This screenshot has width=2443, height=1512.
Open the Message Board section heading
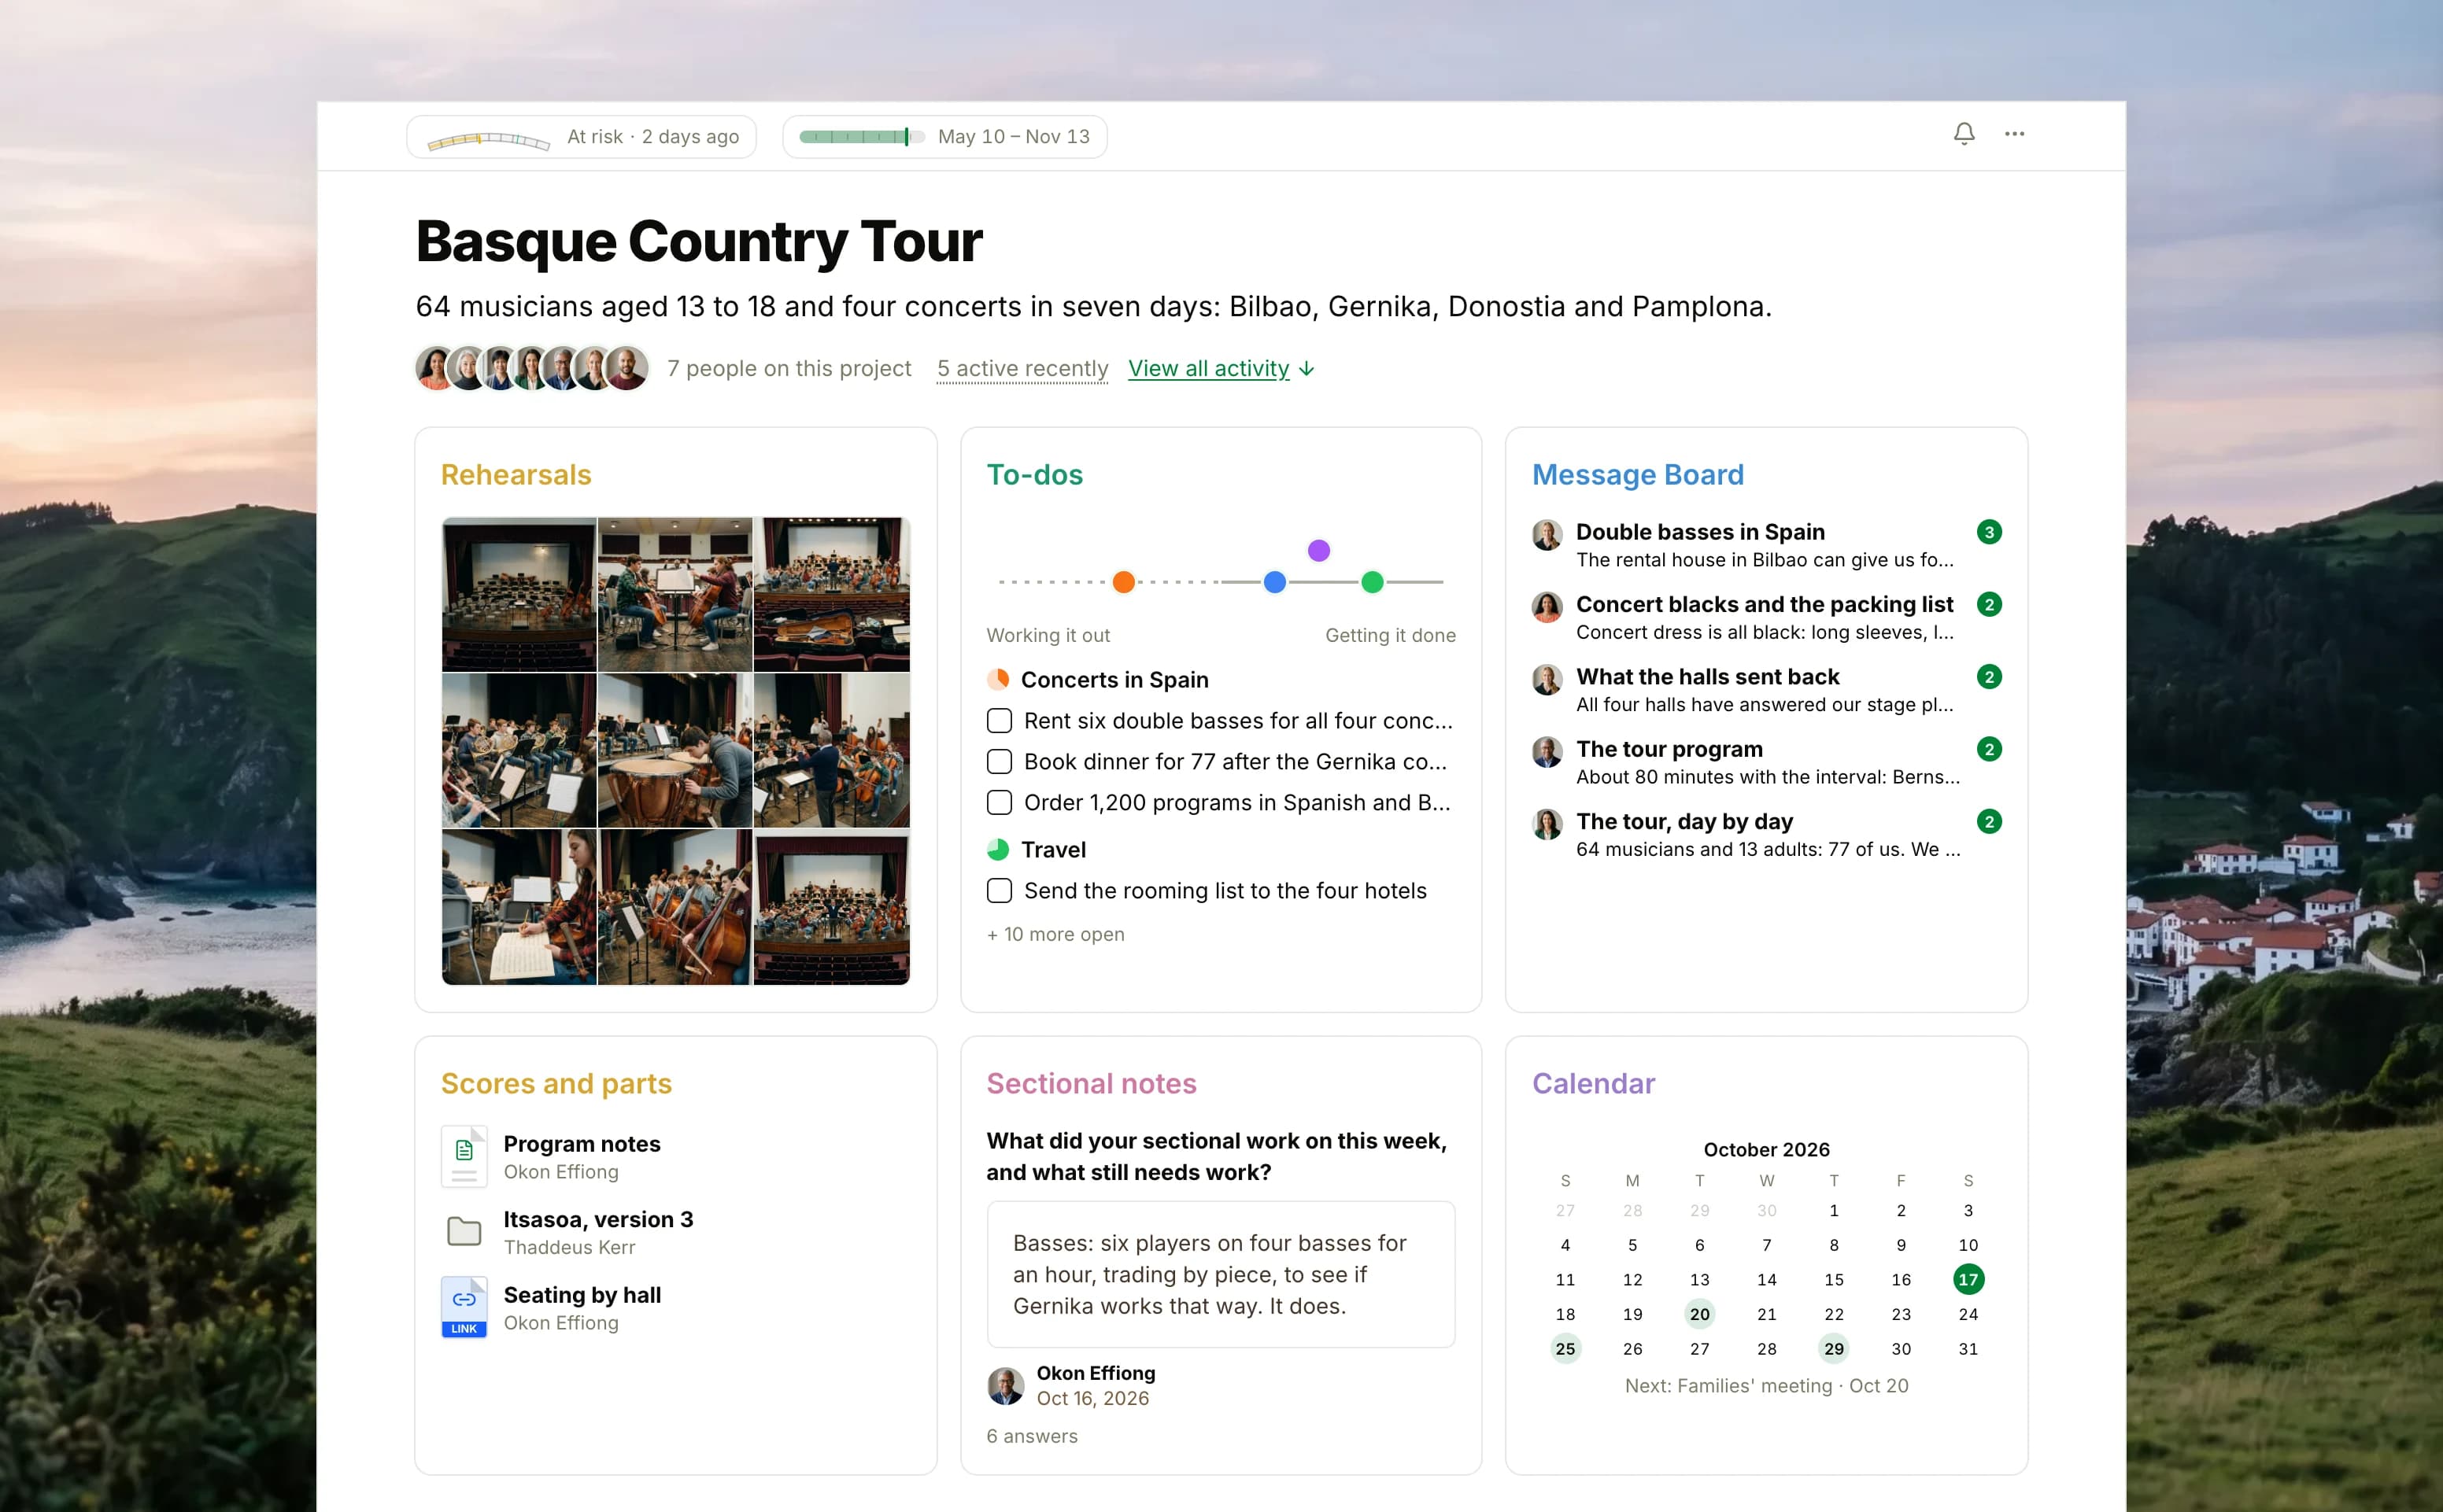[1638, 474]
